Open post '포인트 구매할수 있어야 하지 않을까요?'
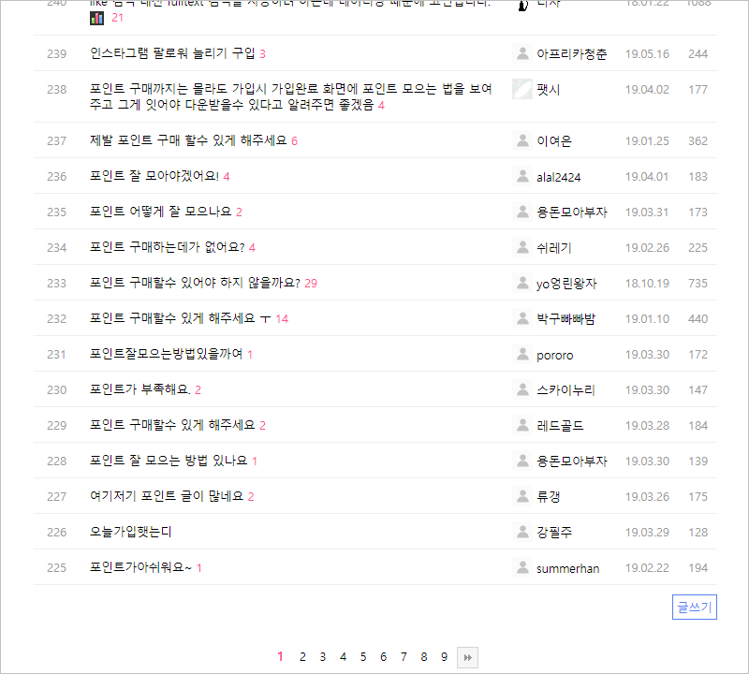This screenshot has width=749, height=674. tap(195, 283)
